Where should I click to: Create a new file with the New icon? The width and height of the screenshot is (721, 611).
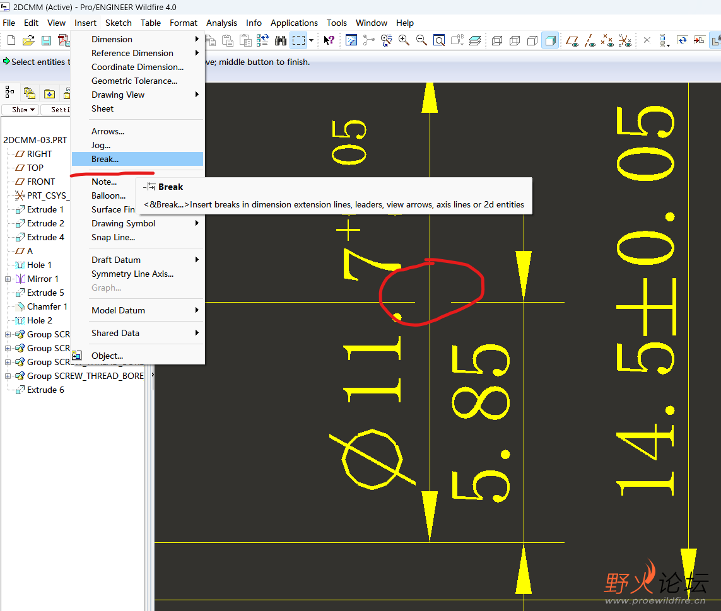(x=11, y=40)
